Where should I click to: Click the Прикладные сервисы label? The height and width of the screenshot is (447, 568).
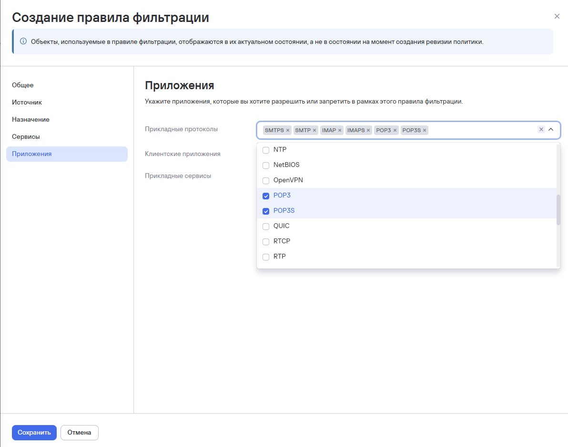coord(178,176)
